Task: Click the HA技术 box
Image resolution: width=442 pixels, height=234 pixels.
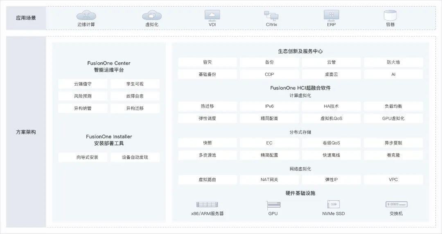Action: 331,106
